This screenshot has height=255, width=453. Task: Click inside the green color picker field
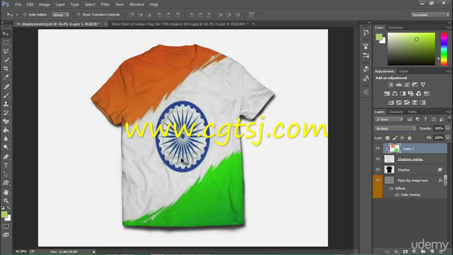click(x=411, y=49)
